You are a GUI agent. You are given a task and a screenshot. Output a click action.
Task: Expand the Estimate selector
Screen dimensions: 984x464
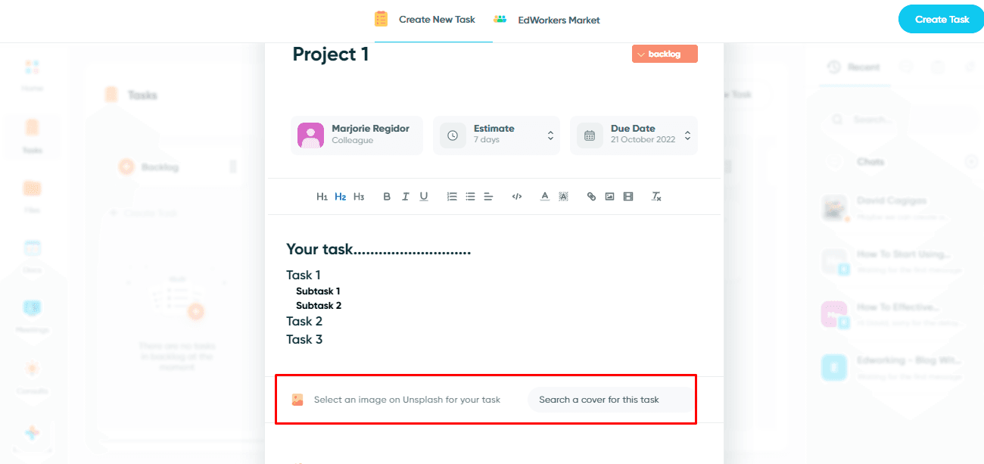coord(497,135)
